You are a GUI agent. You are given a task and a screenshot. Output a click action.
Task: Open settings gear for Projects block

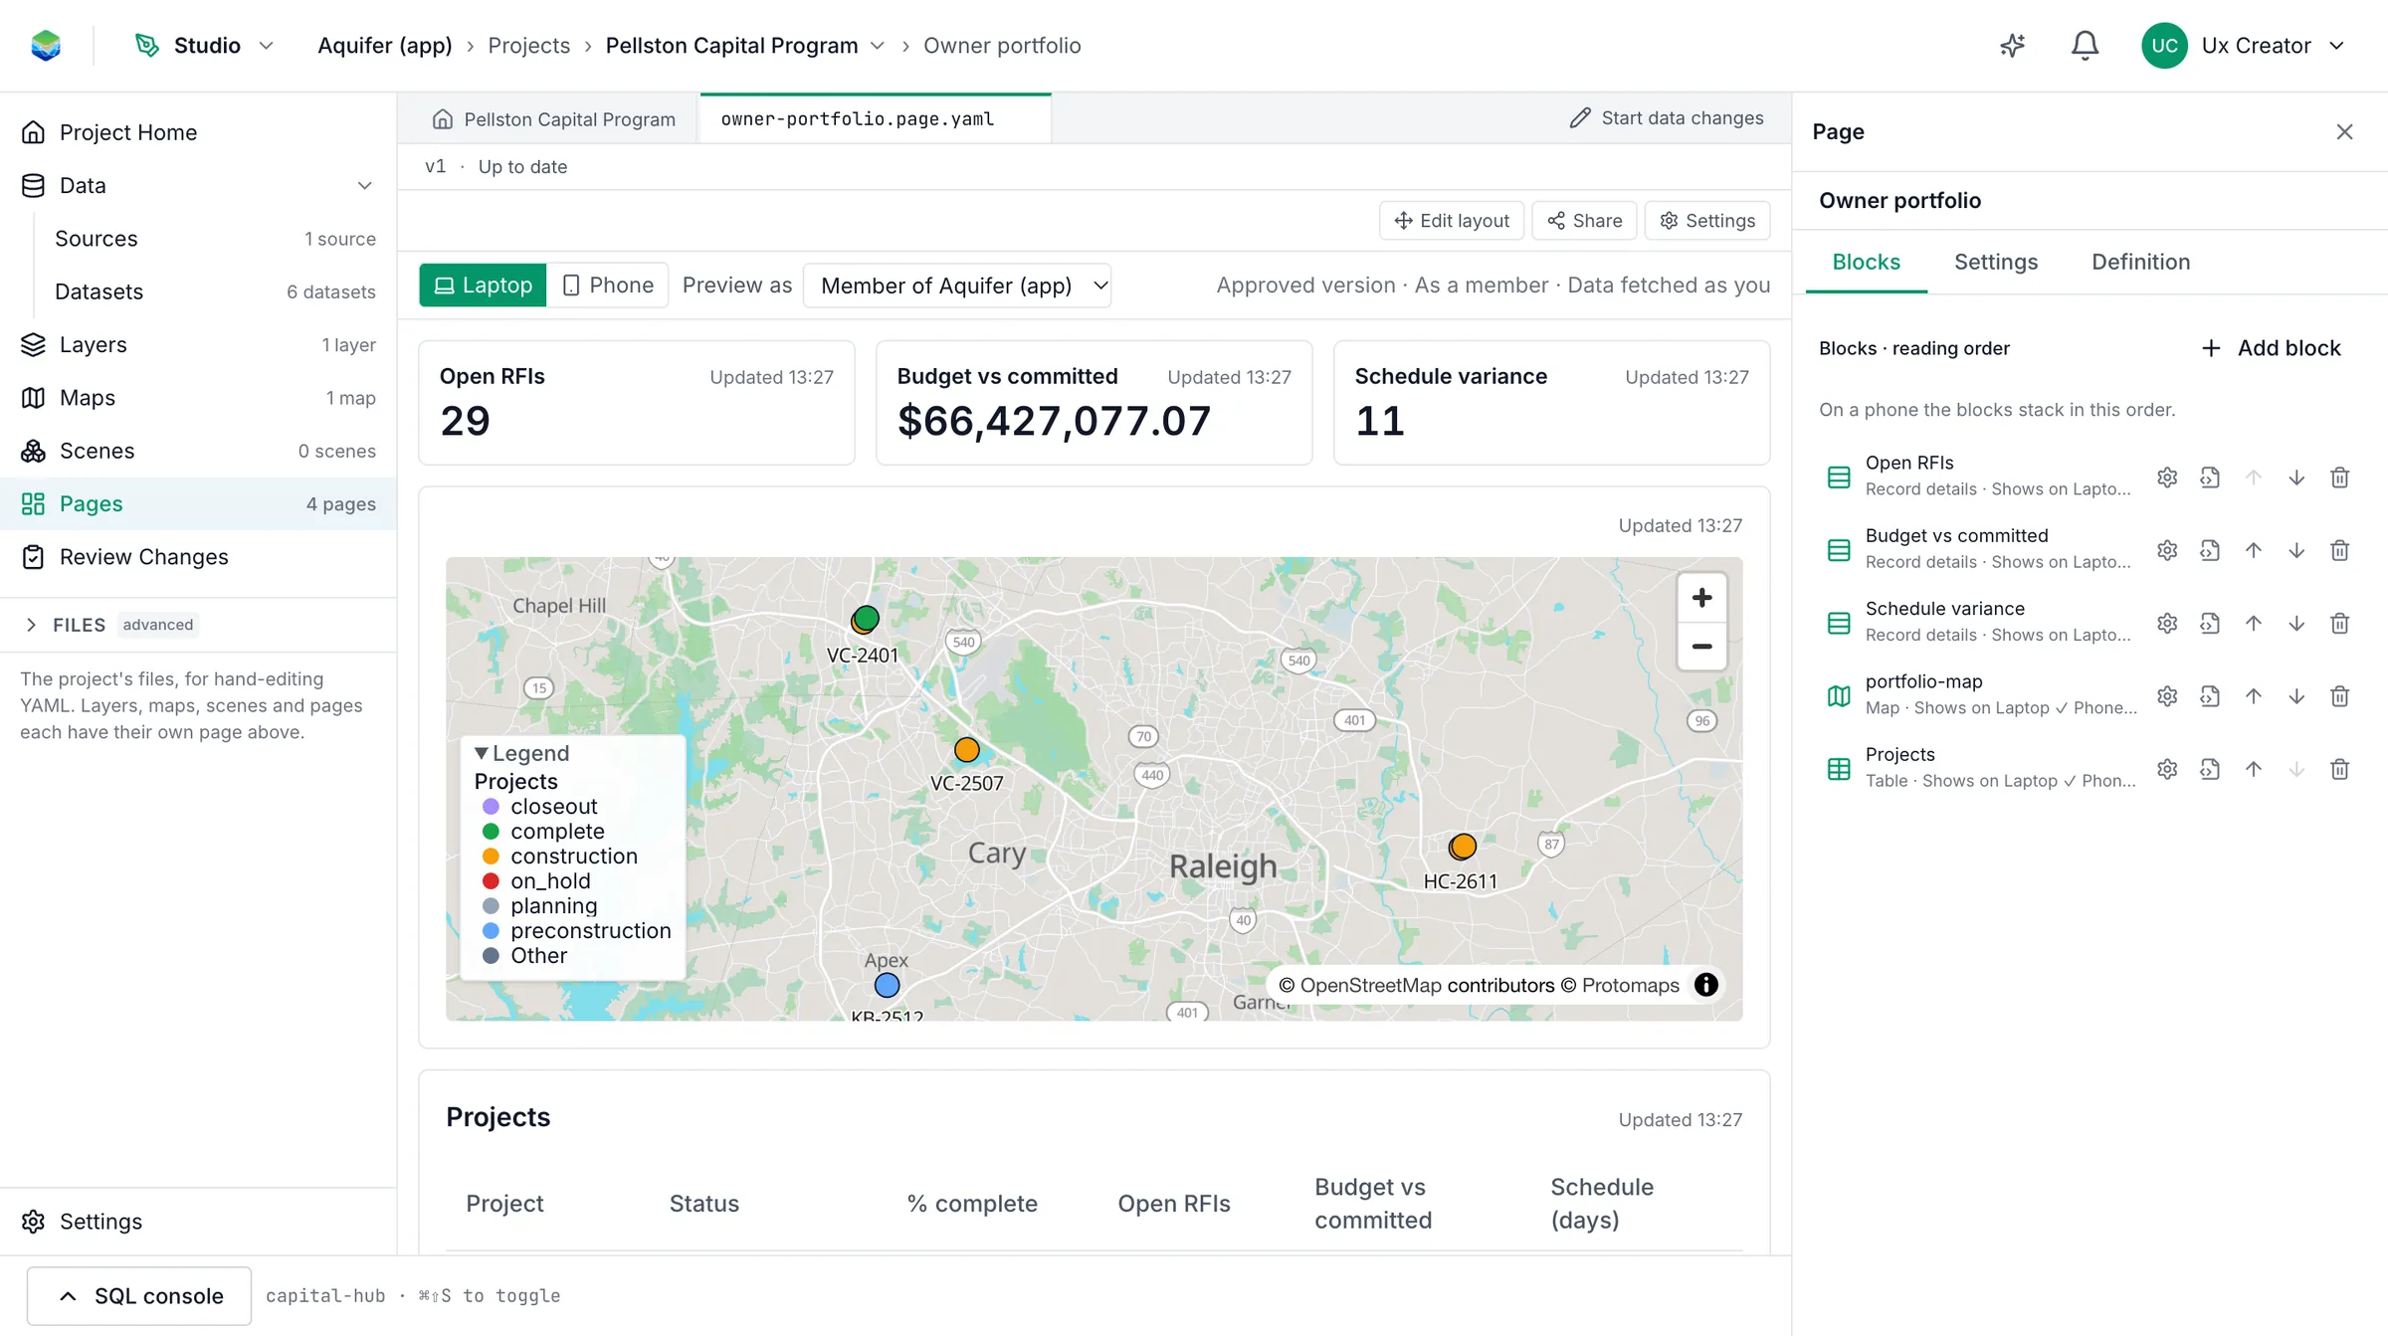(2167, 769)
